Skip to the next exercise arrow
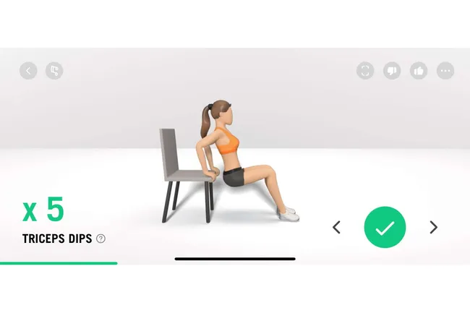470x313 pixels. pos(433,227)
